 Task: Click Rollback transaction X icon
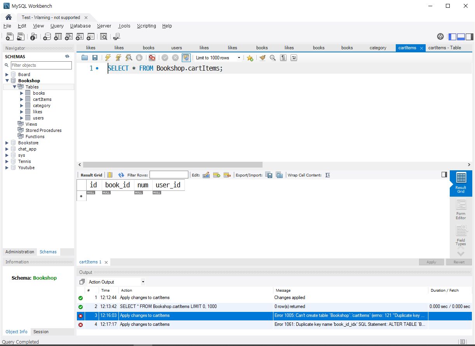point(175,57)
